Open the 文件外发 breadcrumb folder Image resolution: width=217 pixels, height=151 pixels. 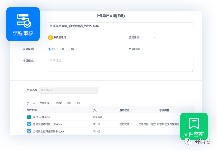point(45,103)
